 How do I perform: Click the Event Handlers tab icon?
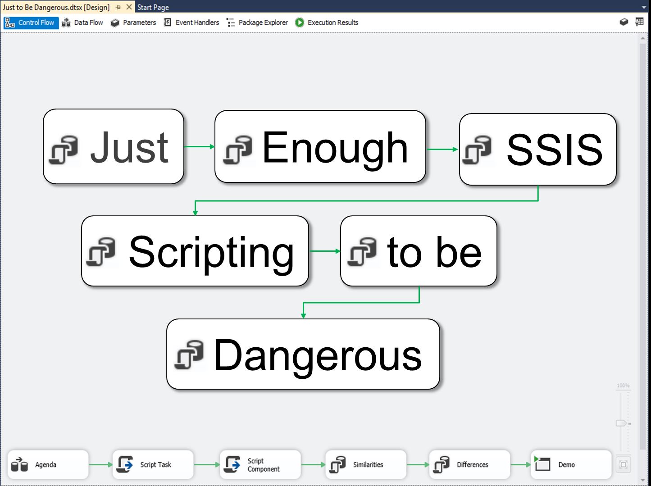[x=168, y=23]
